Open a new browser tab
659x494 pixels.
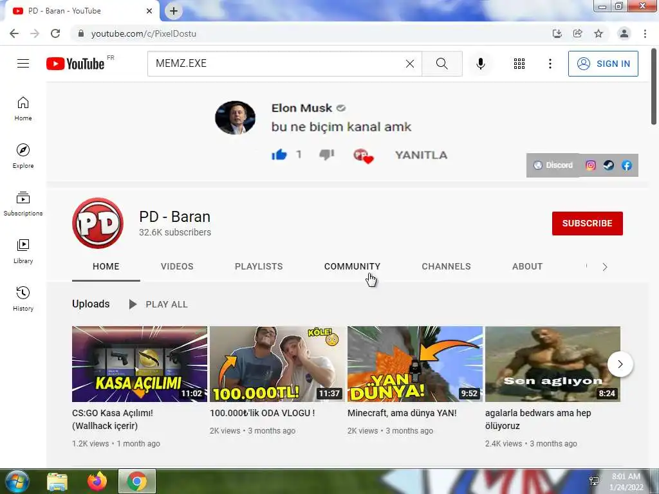coord(174,11)
